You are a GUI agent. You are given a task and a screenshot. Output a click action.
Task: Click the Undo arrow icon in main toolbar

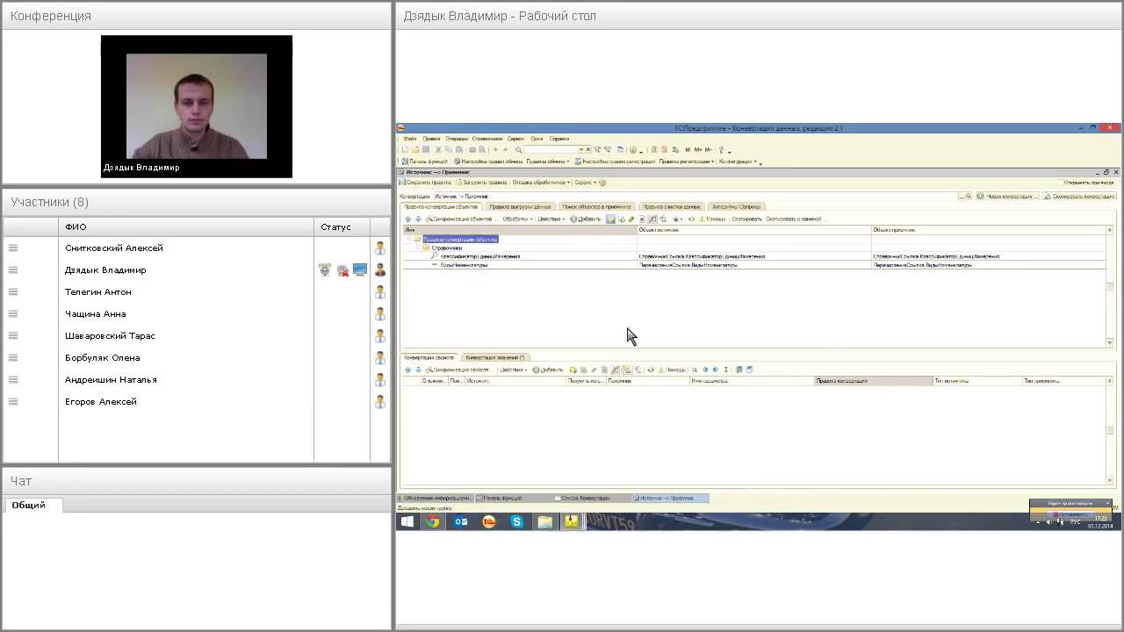point(496,149)
